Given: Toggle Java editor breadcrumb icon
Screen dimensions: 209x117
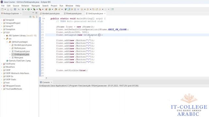Looking at the screenshot, I should pos(66,9).
